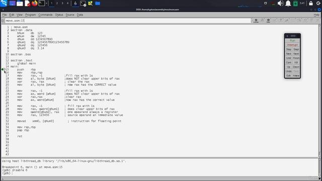Click the Down button

tap(296, 67)
